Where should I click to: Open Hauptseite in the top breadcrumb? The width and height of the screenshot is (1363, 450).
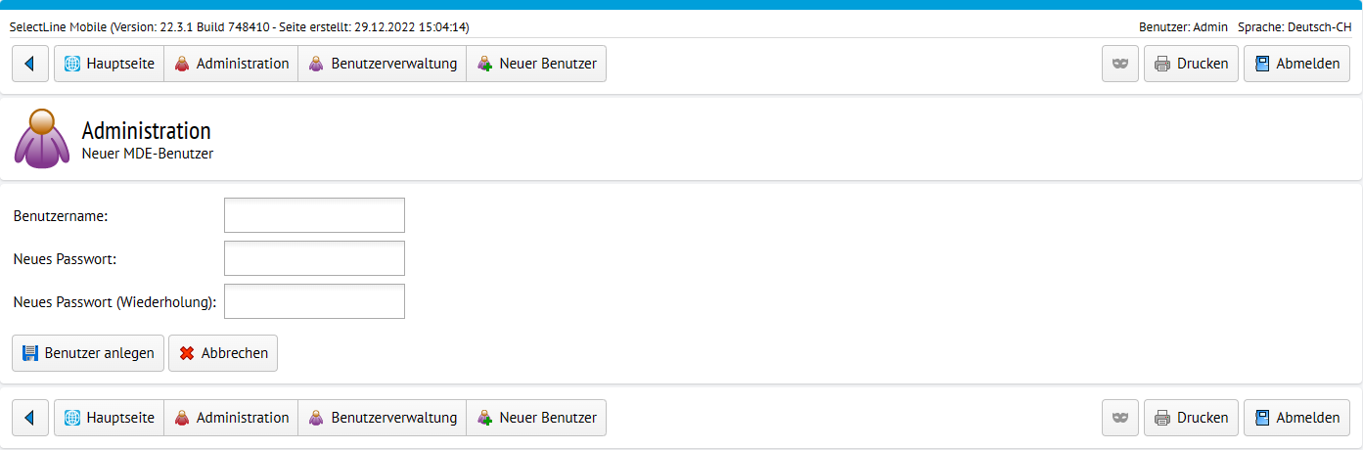109,64
